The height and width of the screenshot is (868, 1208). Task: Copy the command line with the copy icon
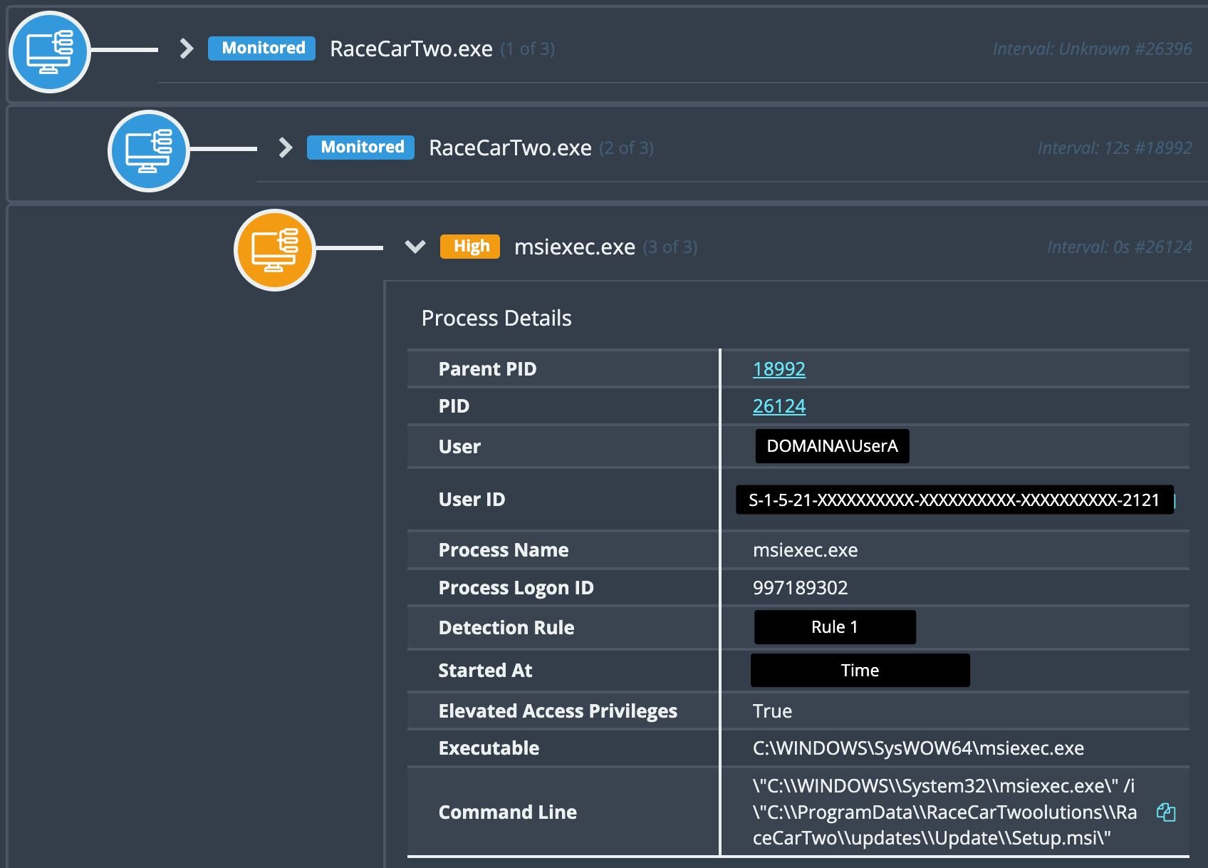tap(1166, 812)
